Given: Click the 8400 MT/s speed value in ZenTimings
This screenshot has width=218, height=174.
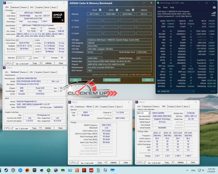Looking at the screenshot, I should tap(171, 21).
